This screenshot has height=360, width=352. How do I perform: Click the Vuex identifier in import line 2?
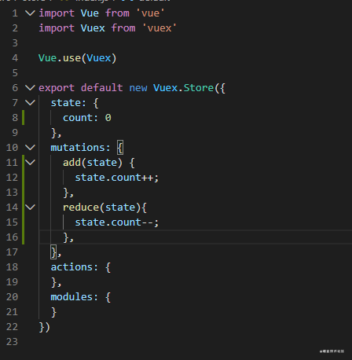click(93, 28)
